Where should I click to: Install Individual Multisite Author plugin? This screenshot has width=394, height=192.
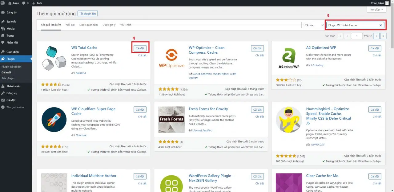click(x=140, y=176)
